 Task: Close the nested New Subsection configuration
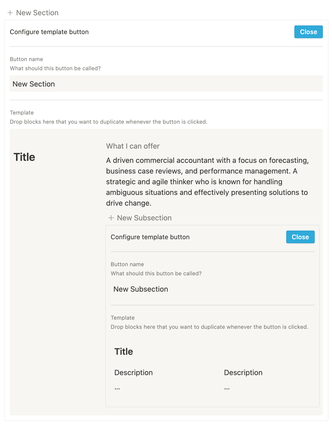coord(300,237)
